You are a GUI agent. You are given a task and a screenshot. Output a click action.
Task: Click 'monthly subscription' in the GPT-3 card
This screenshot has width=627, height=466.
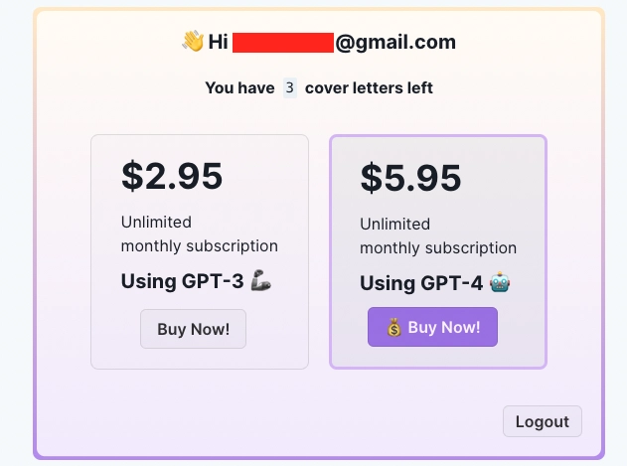point(200,246)
